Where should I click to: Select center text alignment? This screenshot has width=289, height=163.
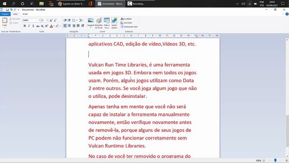[69, 26]
